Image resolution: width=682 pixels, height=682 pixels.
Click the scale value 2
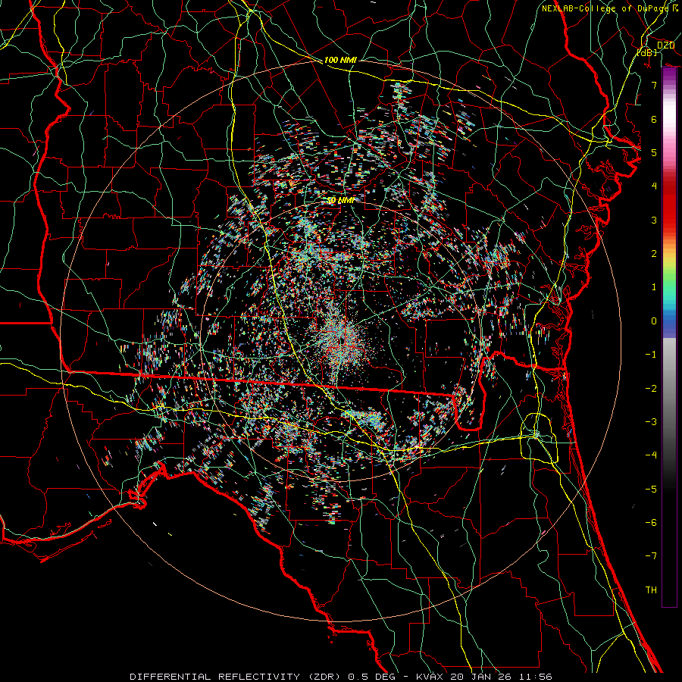tap(654, 254)
